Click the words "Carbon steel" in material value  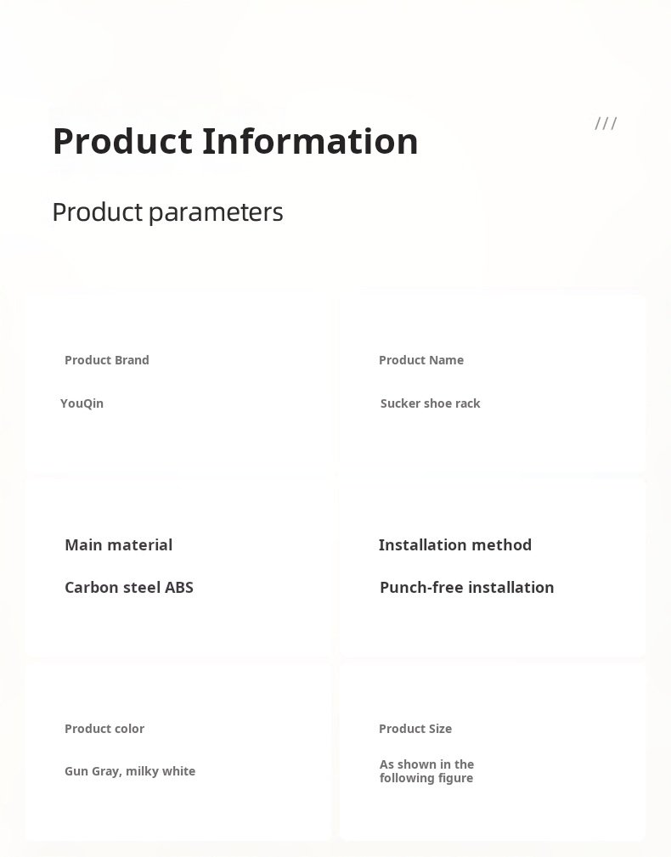[x=112, y=588]
